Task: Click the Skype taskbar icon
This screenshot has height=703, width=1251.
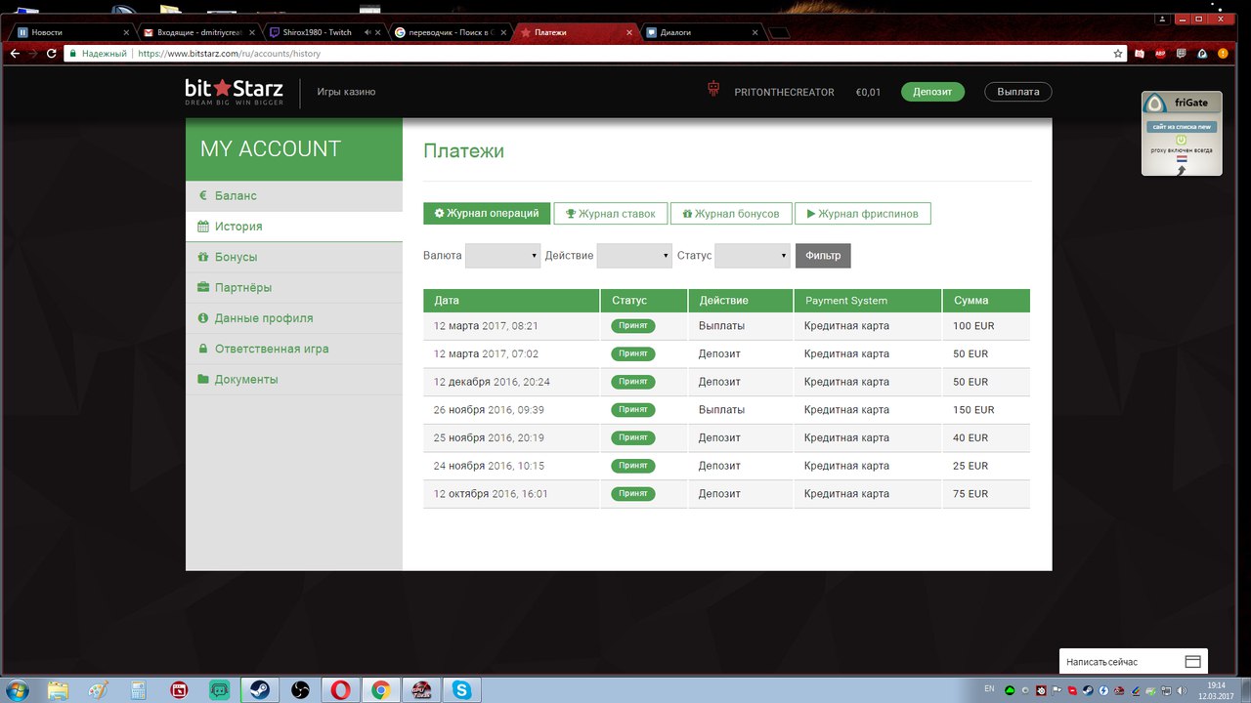Action: [462, 690]
